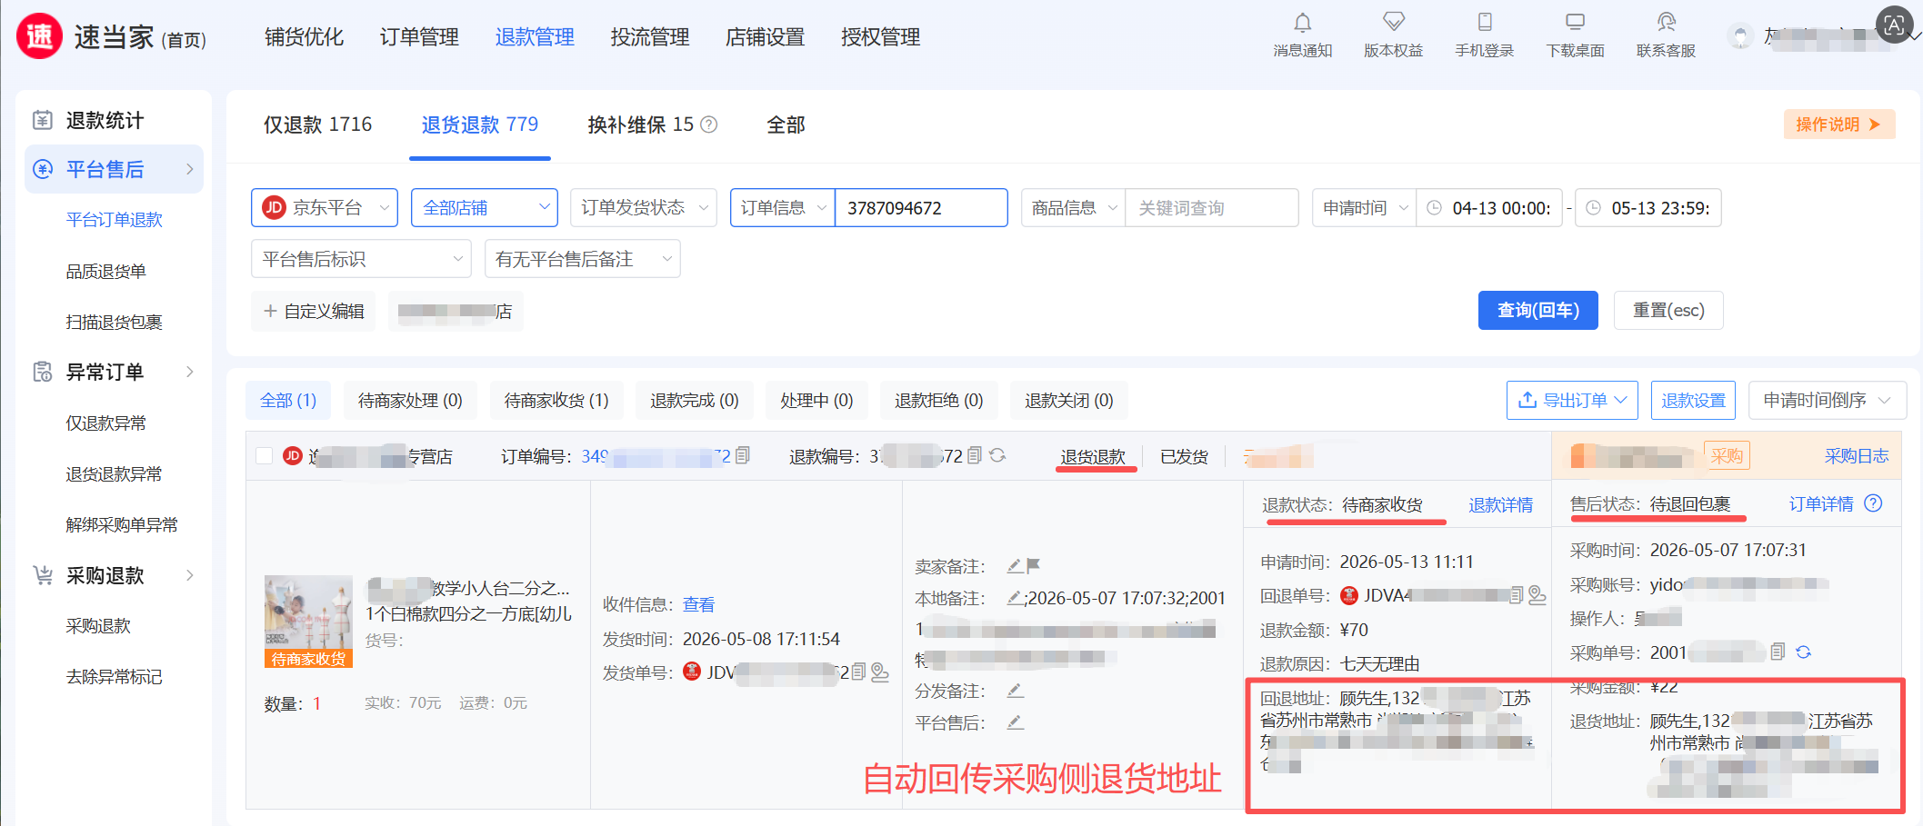1923x826 pixels.
Task: Edit 卖家备注 with pencil icon
Action: tap(1015, 566)
